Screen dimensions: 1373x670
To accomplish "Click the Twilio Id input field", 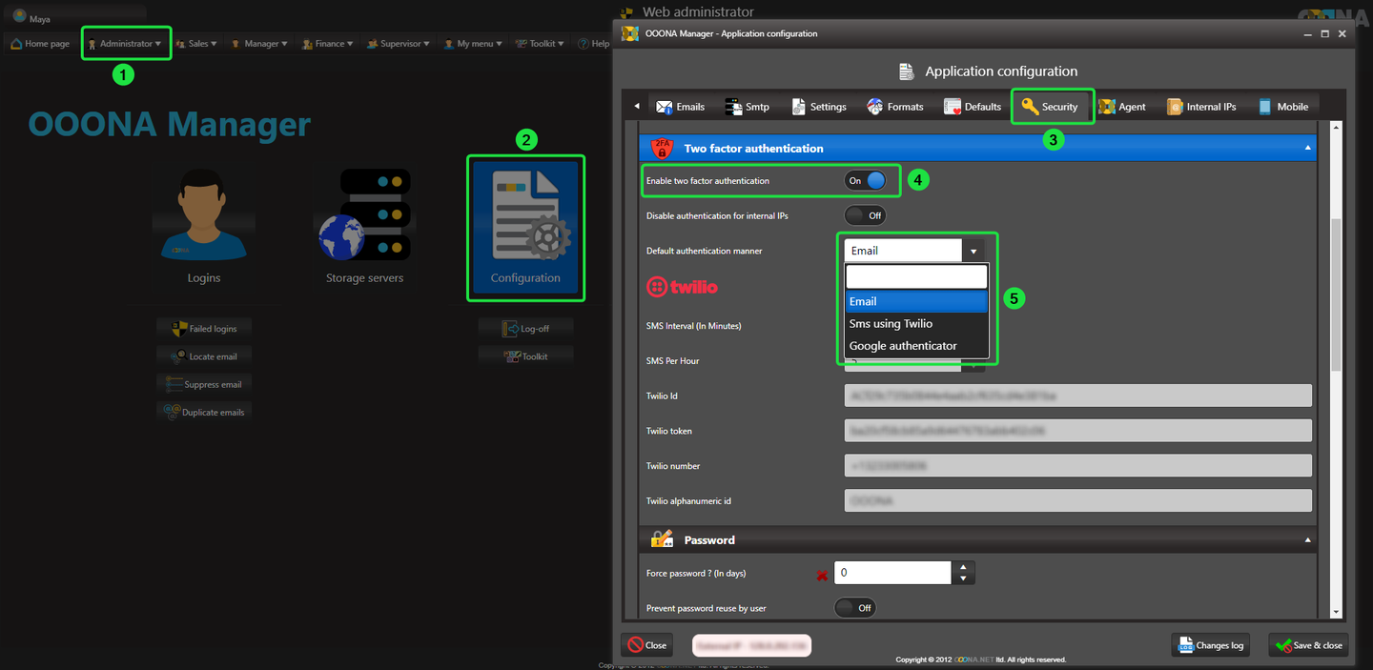I will (1077, 396).
